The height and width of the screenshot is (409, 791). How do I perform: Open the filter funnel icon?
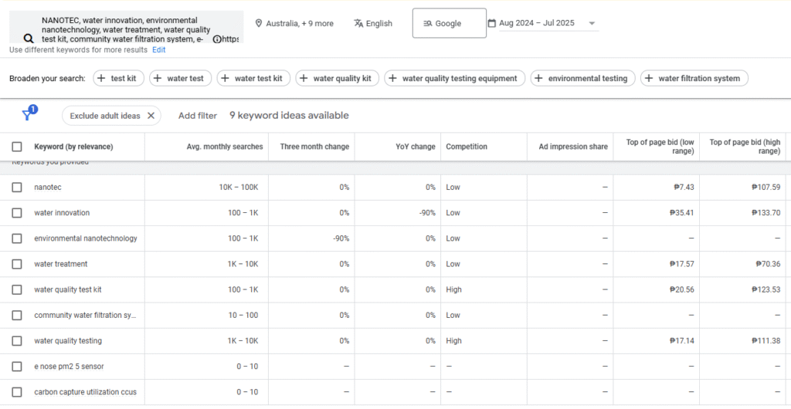pyautogui.click(x=28, y=115)
